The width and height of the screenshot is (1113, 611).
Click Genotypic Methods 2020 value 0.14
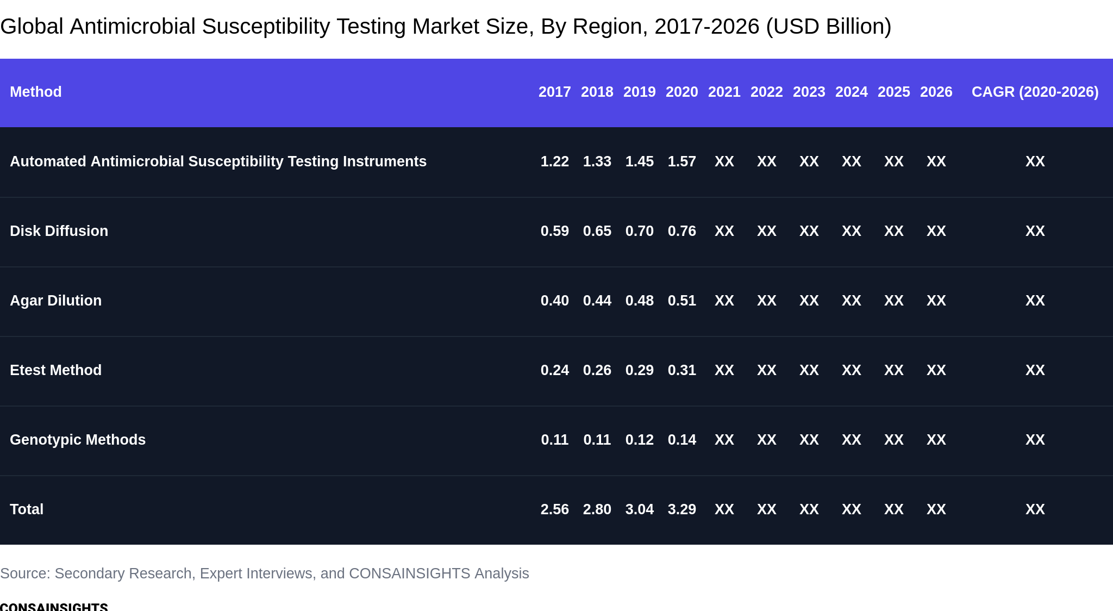pyautogui.click(x=682, y=440)
